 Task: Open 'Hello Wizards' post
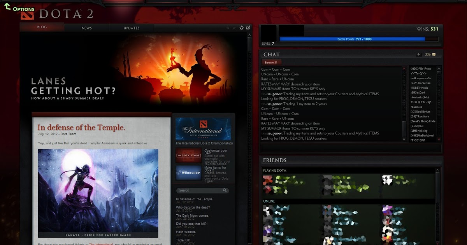[x=186, y=232]
